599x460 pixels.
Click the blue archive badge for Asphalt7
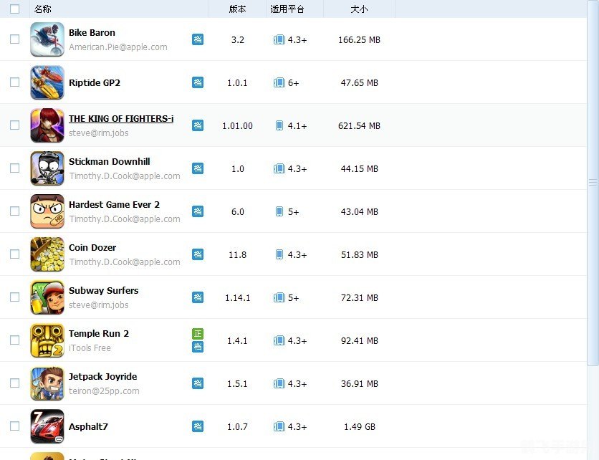point(198,426)
